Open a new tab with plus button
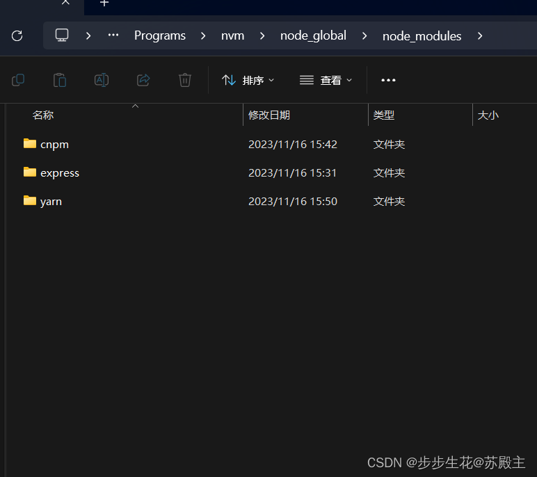Image resolution: width=537 pixels, height=477 pixels. coord(104,3)
